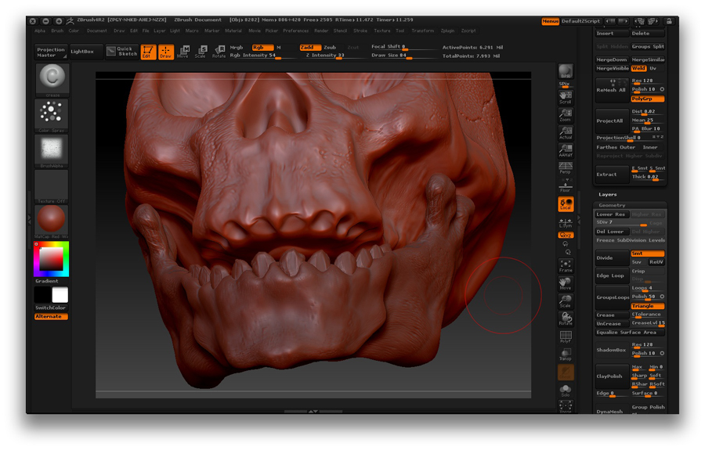The width and height of the screenshot is (705, 450).
Task: Toggle Zadd sculpt mode
Action: tap(310, 47)
